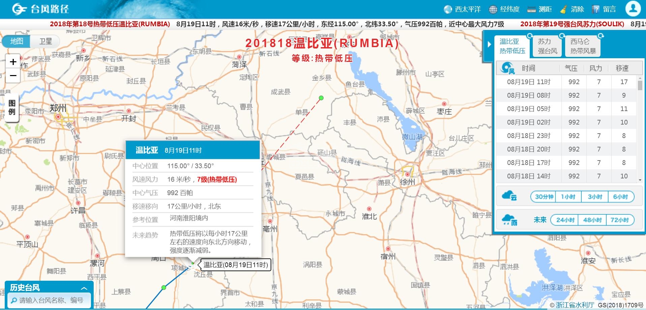
Task: Zoom in using the plus button
Action: pyautogui.click(x=13, y=62)
